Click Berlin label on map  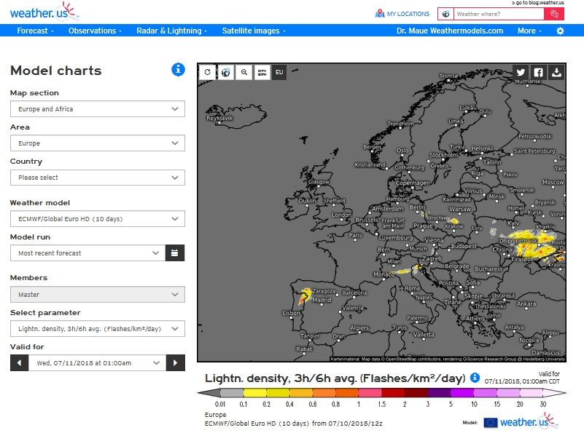pyautogui.click(x=417, y=207)
